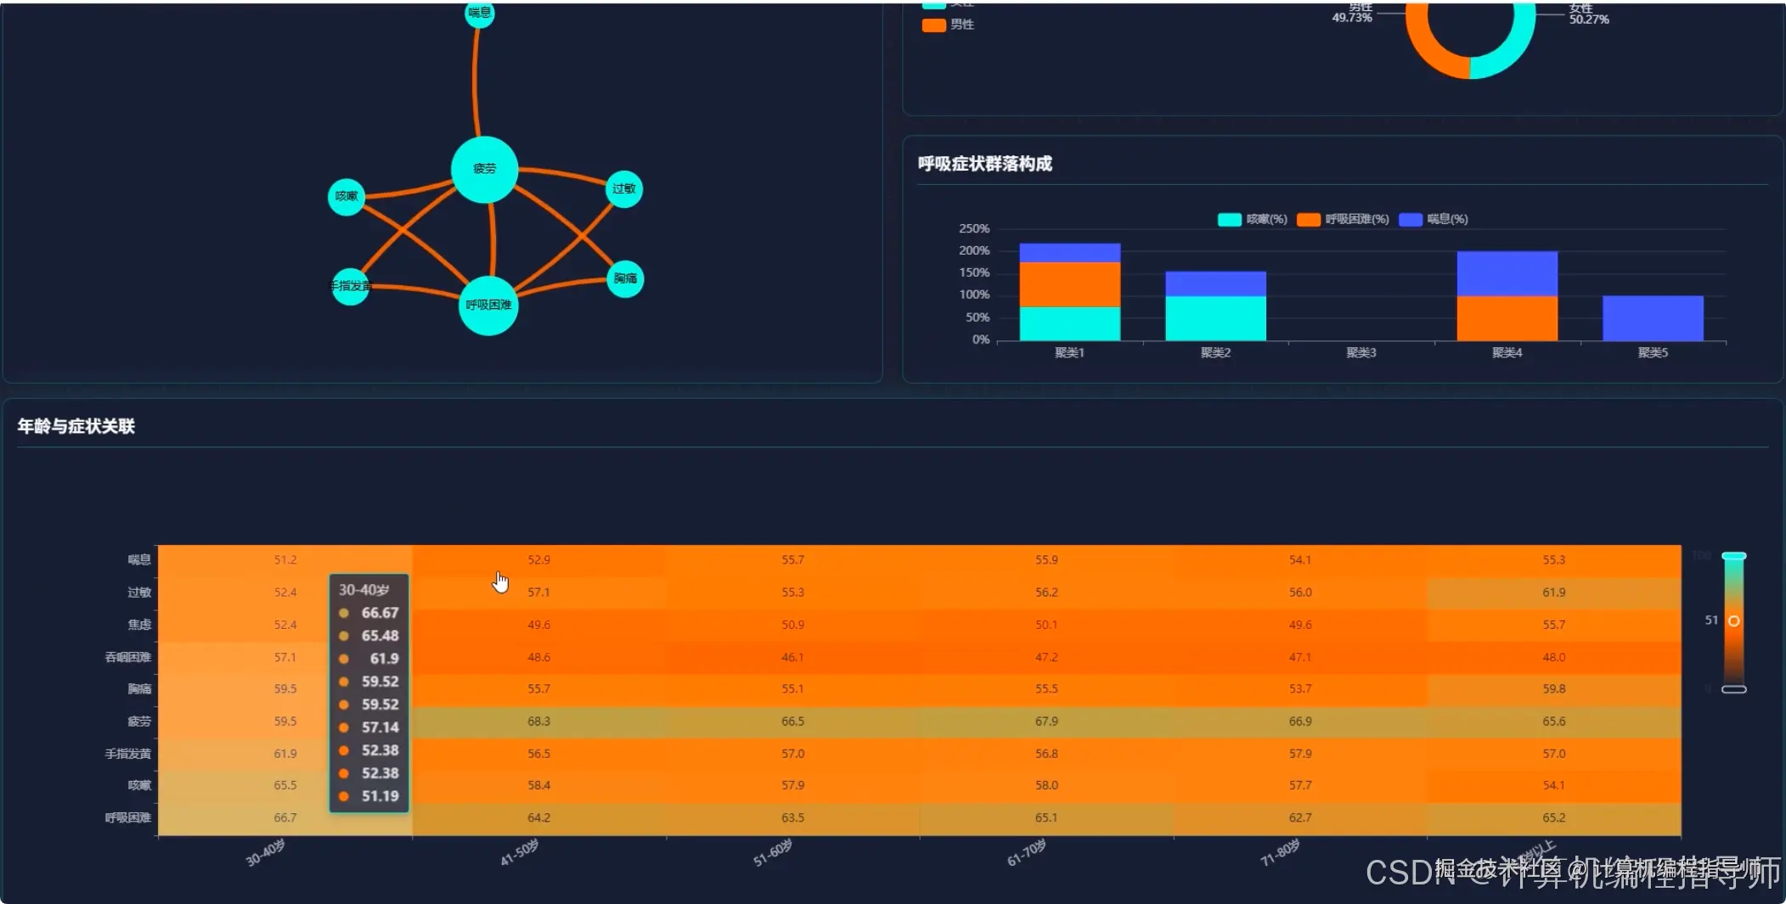The width and height of the screenshot is (1786, 904).
Task: Click heatmap cell 56.5 in 手指发黄 row
Action: pyautogui.click(x=538, y=754)
